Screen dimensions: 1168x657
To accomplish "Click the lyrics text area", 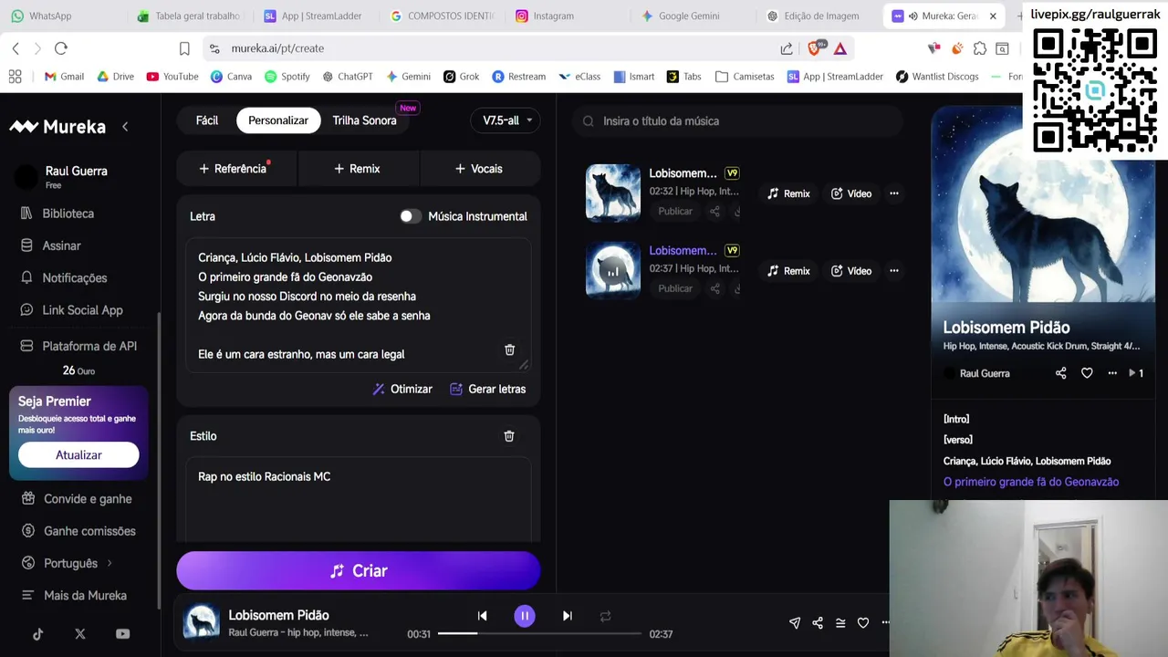I will tap(359, 306).
